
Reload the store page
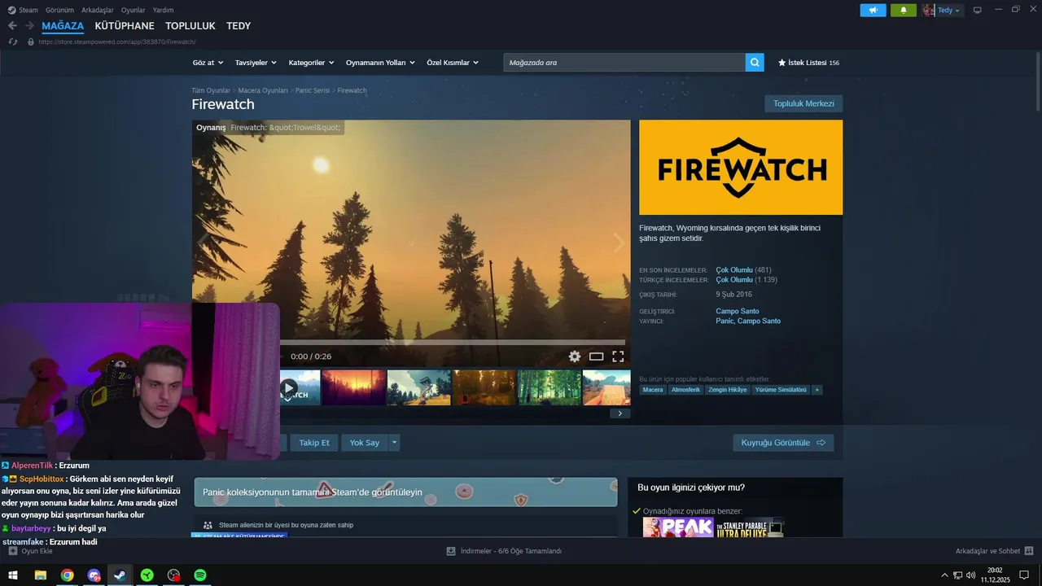[x=13, y=42]
